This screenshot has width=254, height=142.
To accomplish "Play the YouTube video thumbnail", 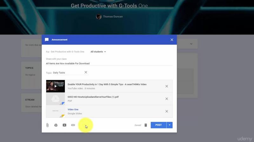I will tap(55, 86).
